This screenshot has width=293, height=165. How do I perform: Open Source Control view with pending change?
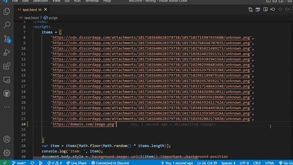click(7, 39)
